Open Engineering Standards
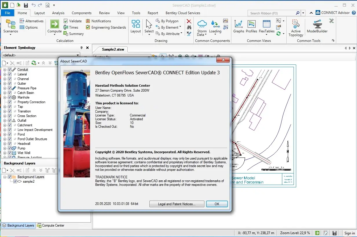 106,27
